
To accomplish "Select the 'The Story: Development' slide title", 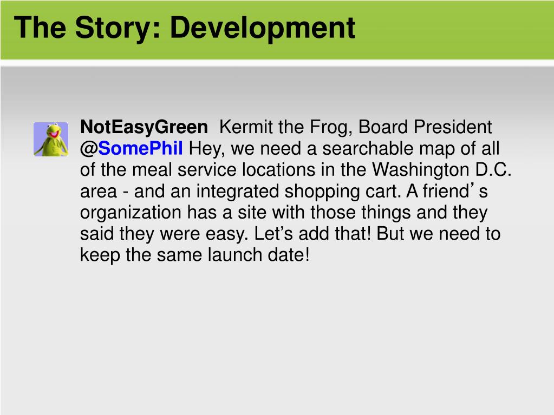I will (x=185, y=28).
